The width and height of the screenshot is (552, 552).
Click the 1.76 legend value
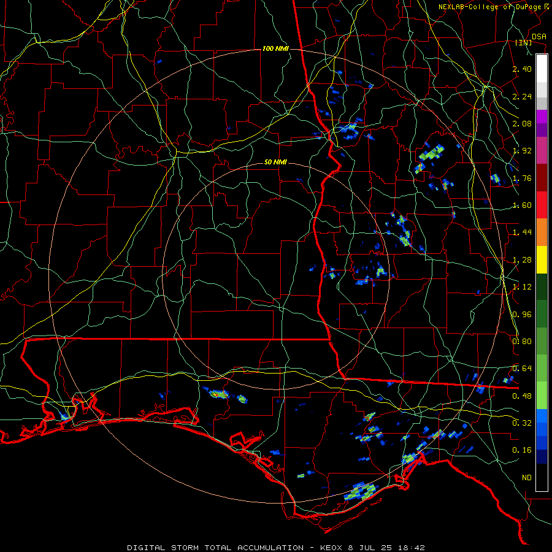click(522, 178)
